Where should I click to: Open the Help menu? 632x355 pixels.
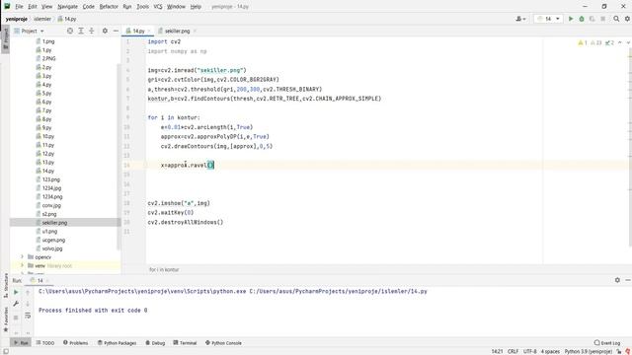196,7
